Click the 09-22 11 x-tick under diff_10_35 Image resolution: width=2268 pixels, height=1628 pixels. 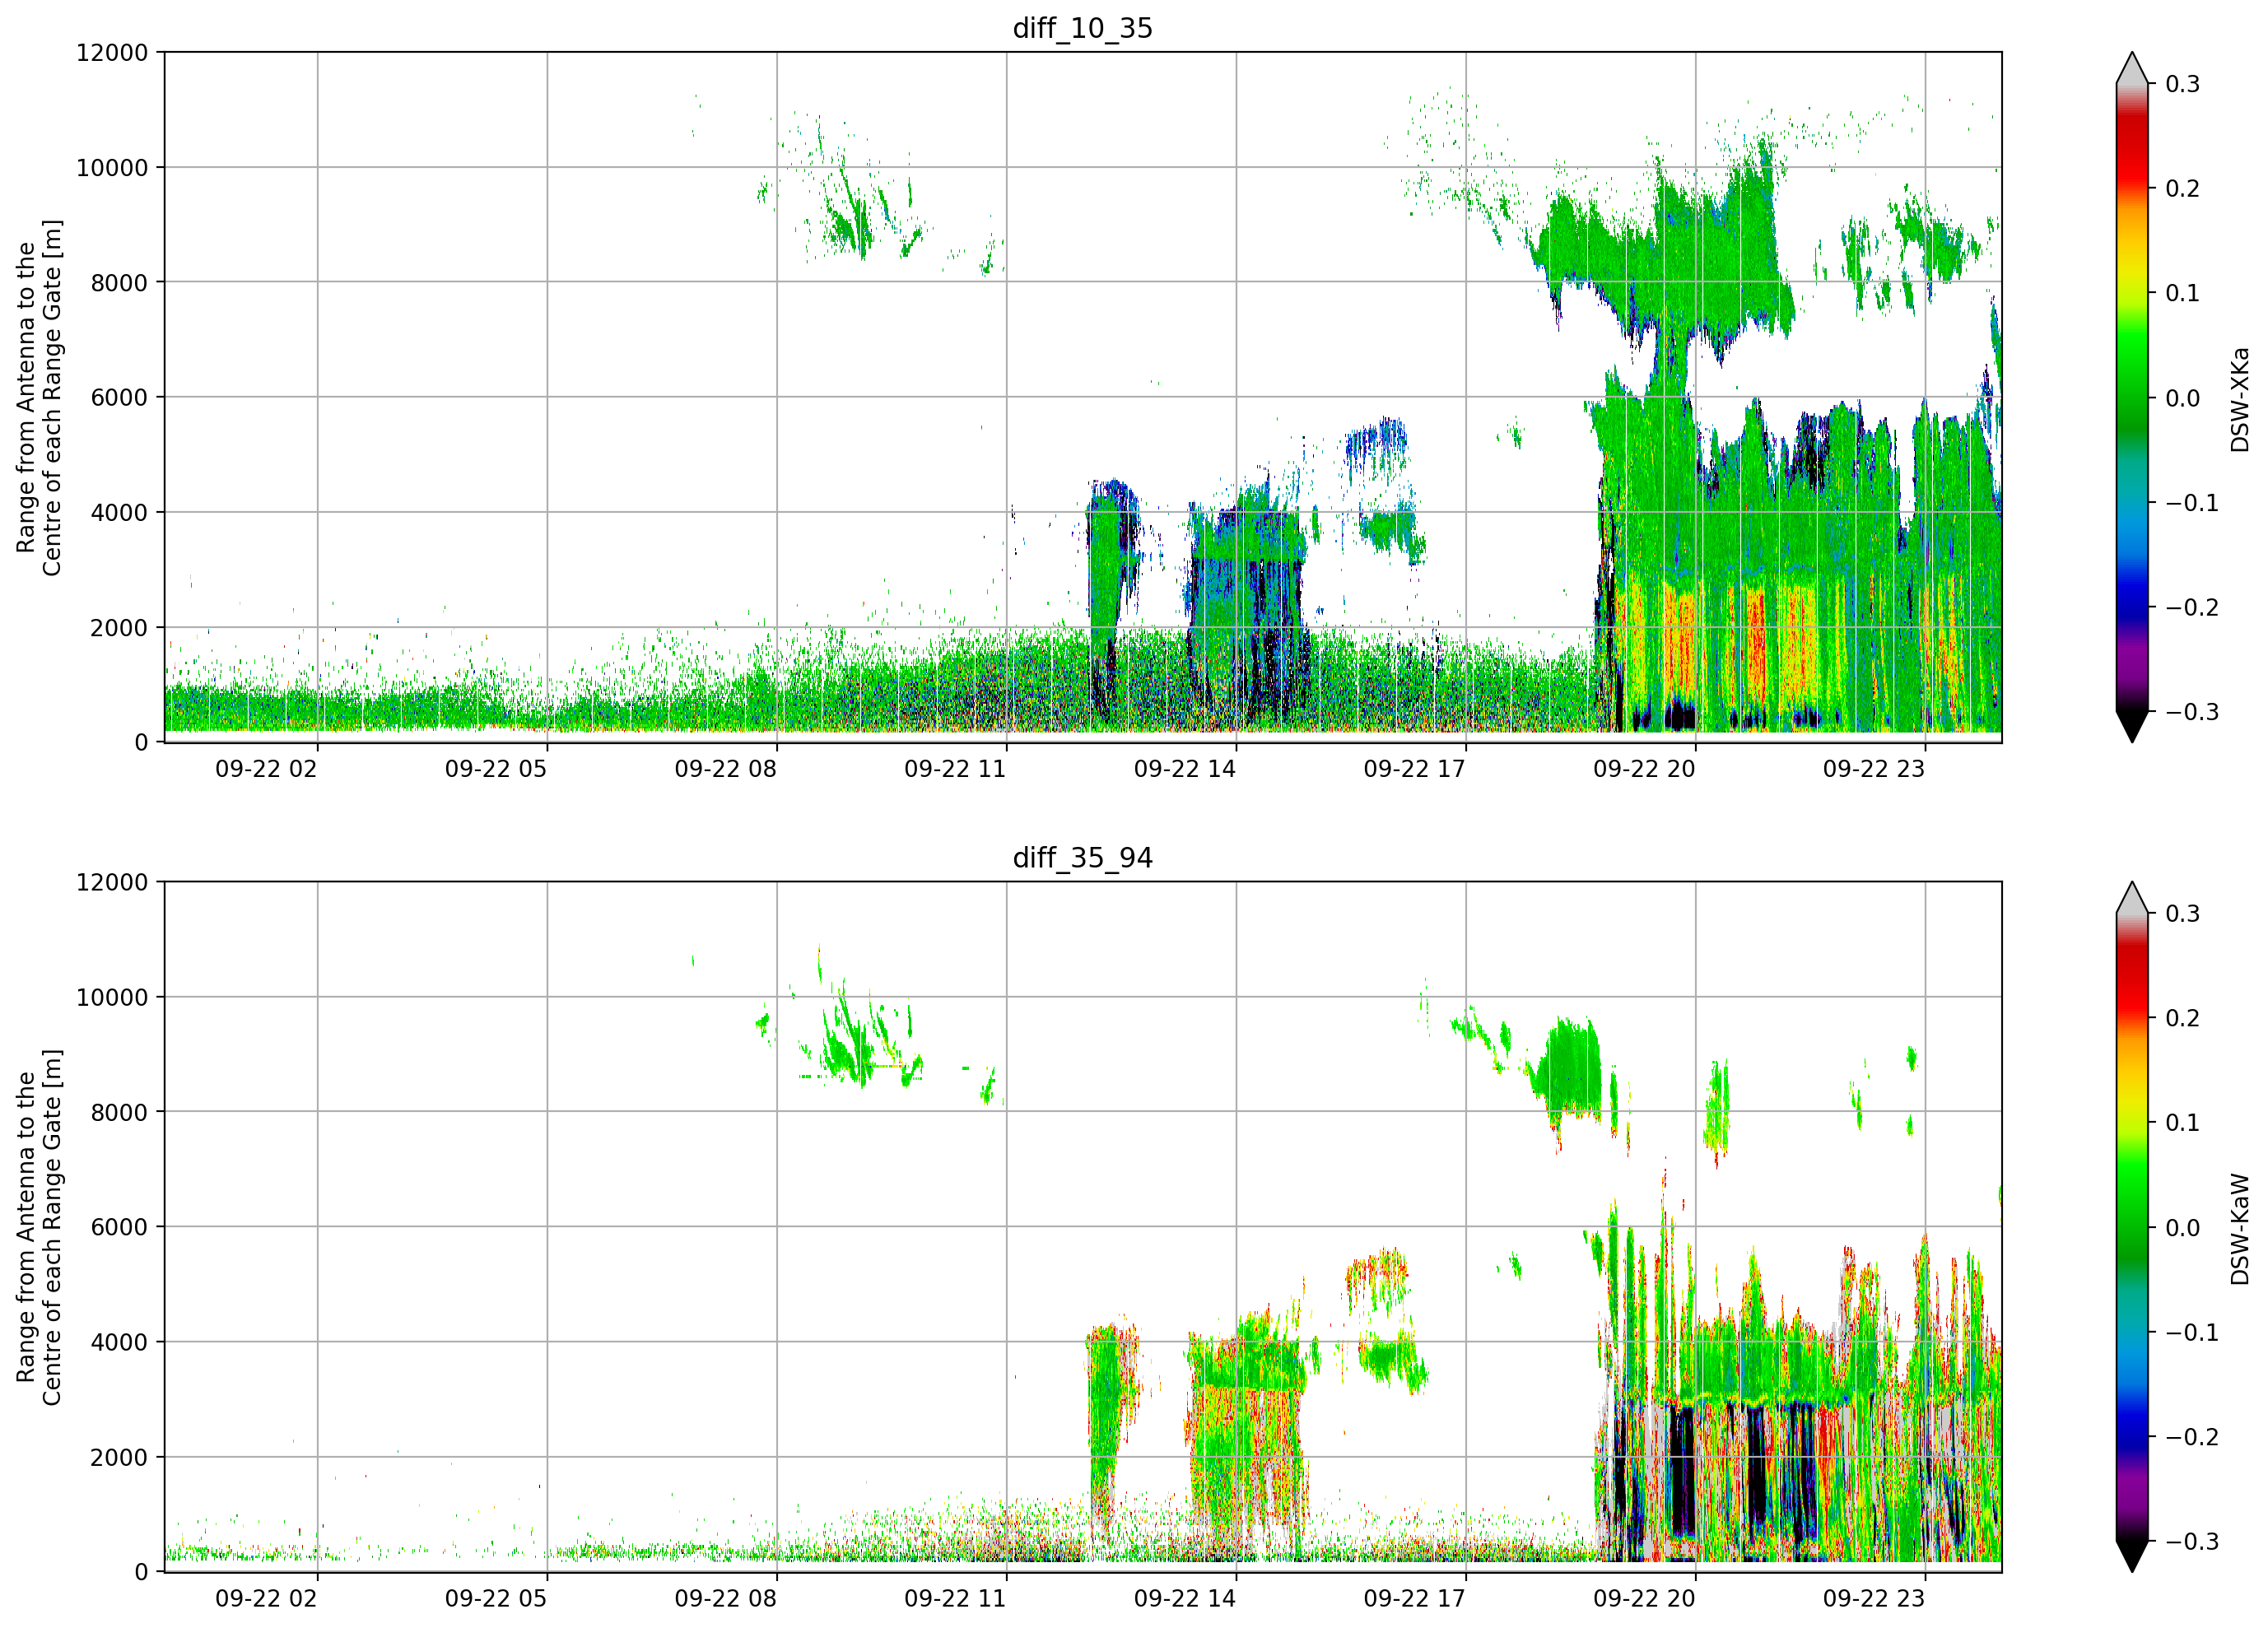pos(955,769)
